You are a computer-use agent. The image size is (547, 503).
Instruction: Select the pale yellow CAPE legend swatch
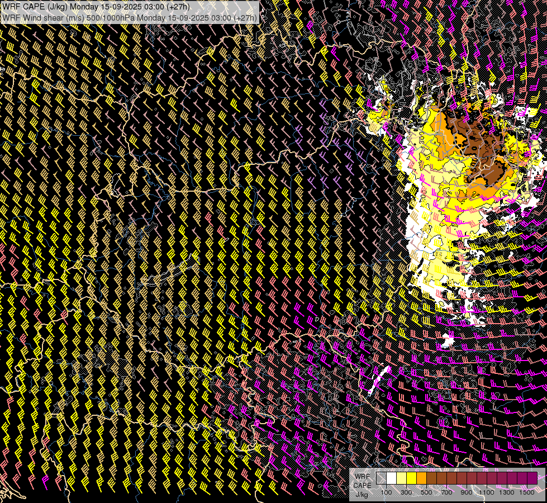402,478
